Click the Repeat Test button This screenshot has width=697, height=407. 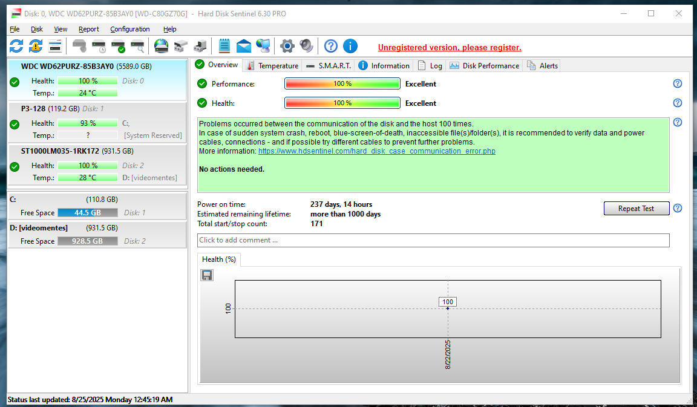[636, 209]
